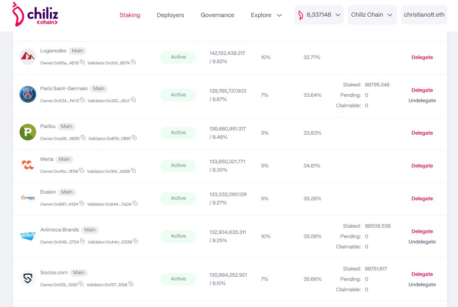Viewport: 458px width, 307px height.
Task: Click the Paribu validator logo
Action: [x=28, y=132]
